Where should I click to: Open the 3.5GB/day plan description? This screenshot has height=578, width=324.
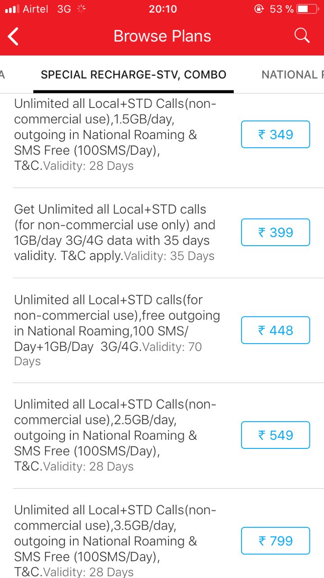point(115,541)
